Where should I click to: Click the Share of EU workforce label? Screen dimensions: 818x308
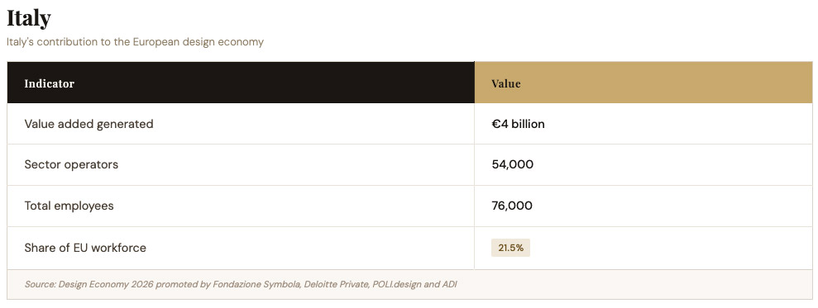85,248
